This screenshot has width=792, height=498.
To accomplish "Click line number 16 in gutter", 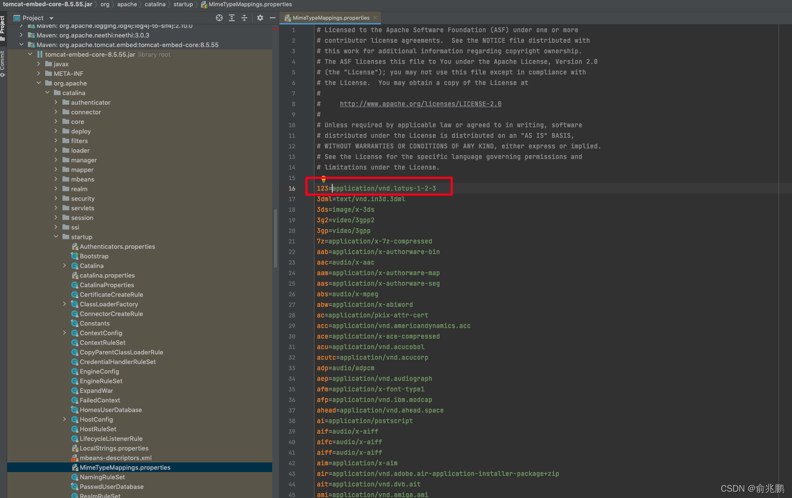I will [292, 188].
